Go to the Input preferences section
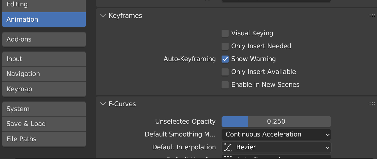This screenshot has height=159, width=377. click(44, 59)
